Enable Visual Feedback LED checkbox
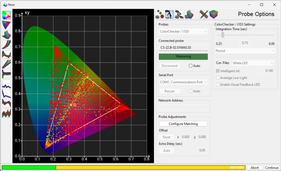 pyautogui.click(x=218, y=85)
